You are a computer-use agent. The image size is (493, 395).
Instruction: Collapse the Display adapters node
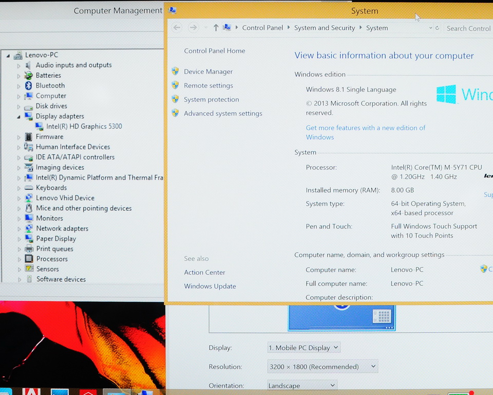point(18,117)
